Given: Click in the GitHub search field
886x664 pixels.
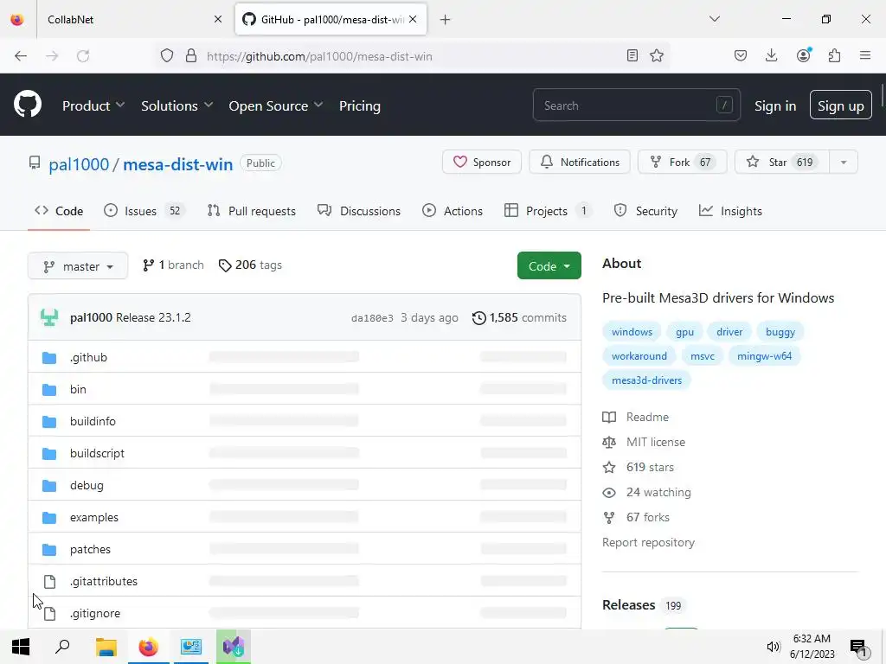Looking at the screenshot, I should pos(636,105).
